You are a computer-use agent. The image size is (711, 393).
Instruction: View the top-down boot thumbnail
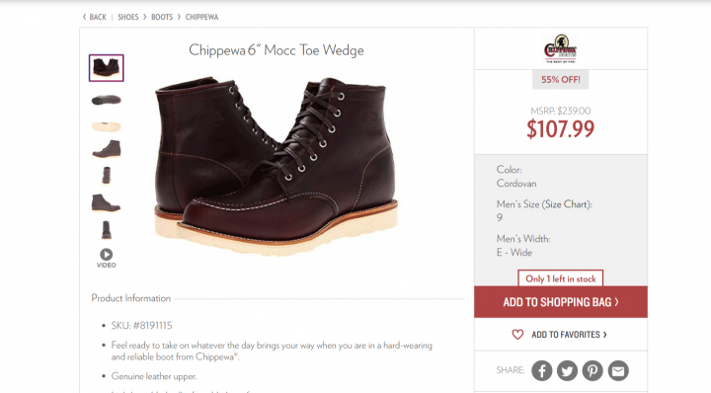tap(106, 100)
